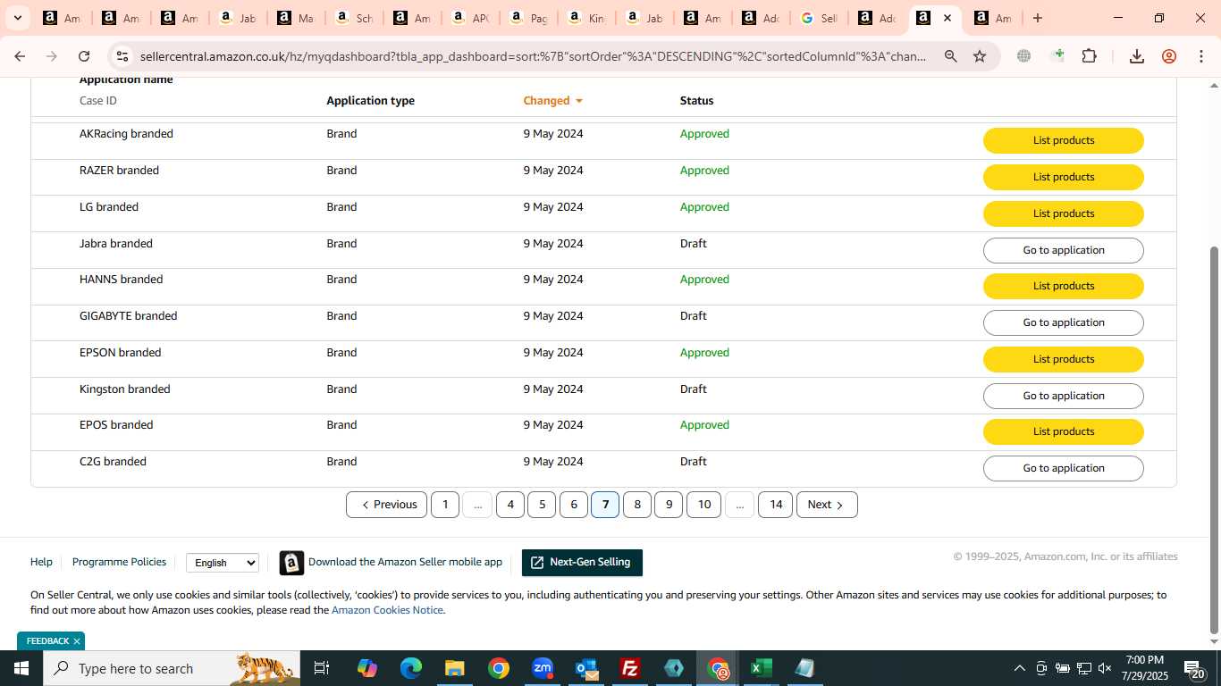Screen dimensions: 1221x686
Task: List products for RAZER branded
Action: tap(1064, 177)
